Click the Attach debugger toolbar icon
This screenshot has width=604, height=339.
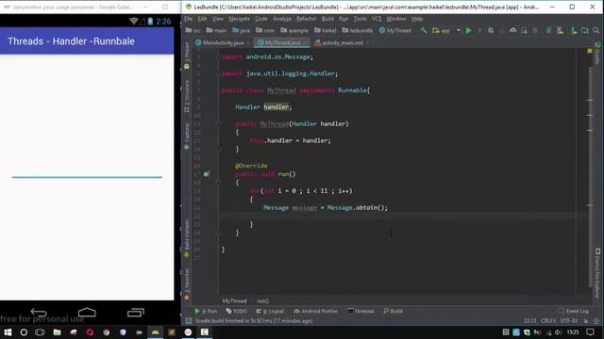click(524, 30)
